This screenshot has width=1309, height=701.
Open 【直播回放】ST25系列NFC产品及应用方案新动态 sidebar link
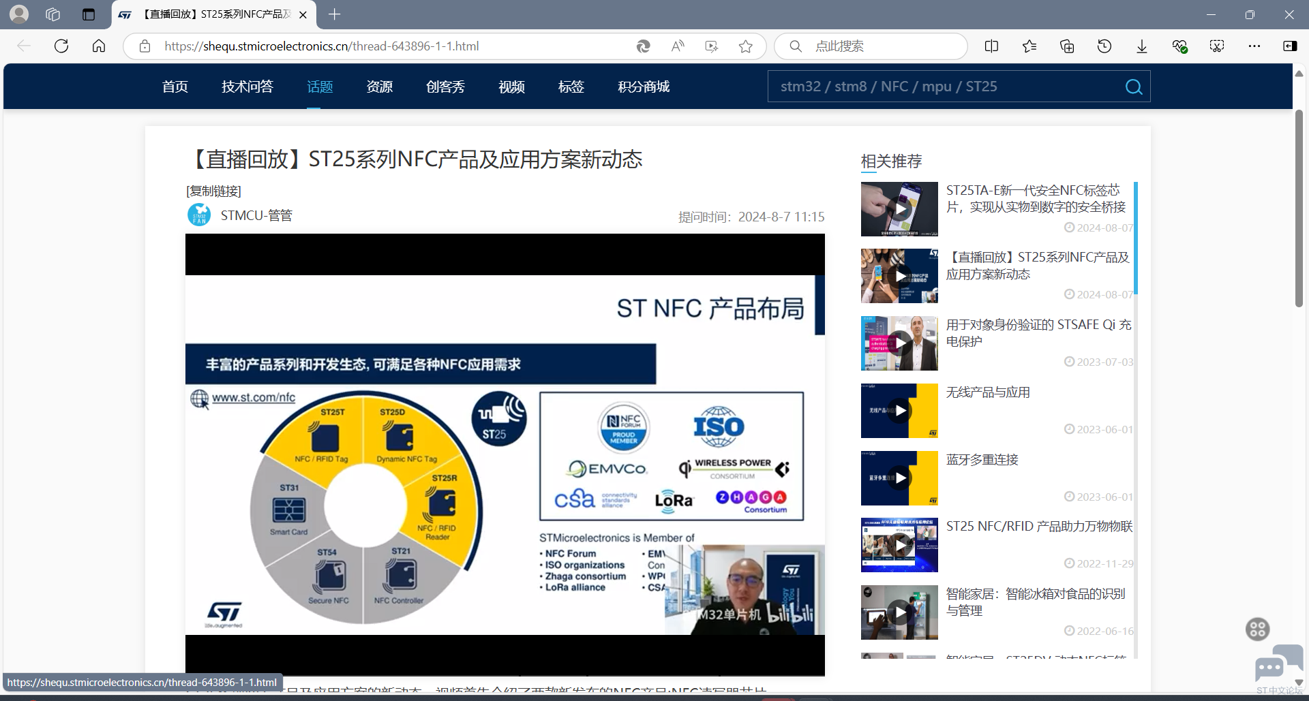(1038, 266)
